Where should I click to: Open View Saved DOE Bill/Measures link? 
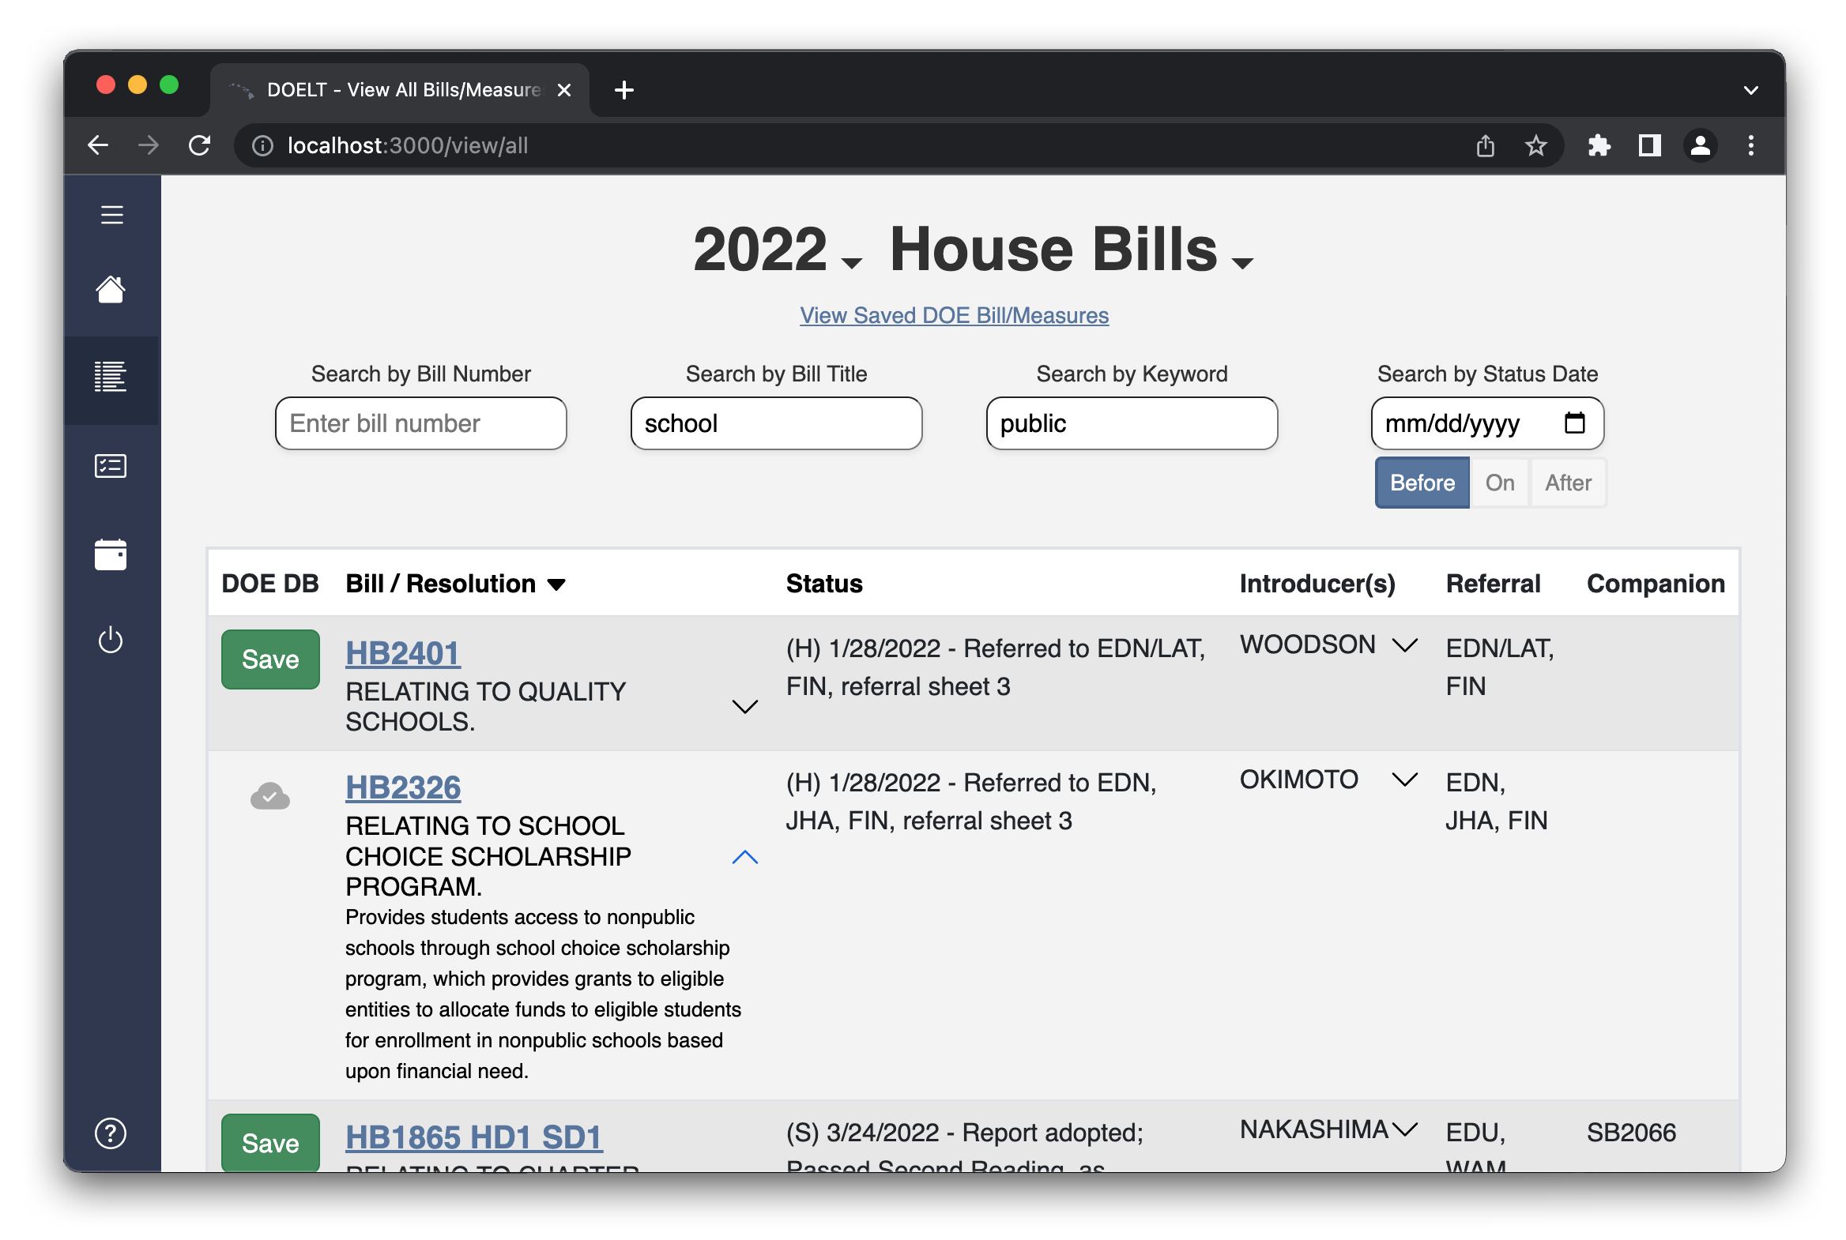pyautogui.click(x=955, y=316)
